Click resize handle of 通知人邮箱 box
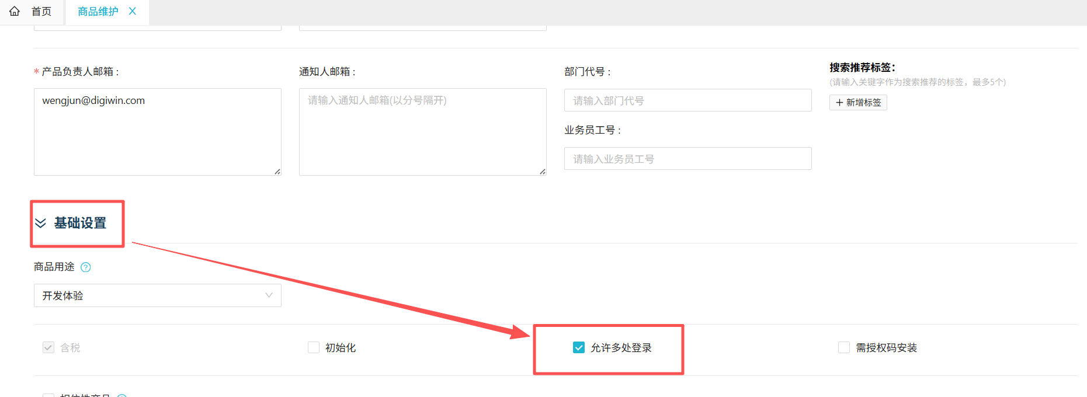1087x397 pixels. (543, 172)
